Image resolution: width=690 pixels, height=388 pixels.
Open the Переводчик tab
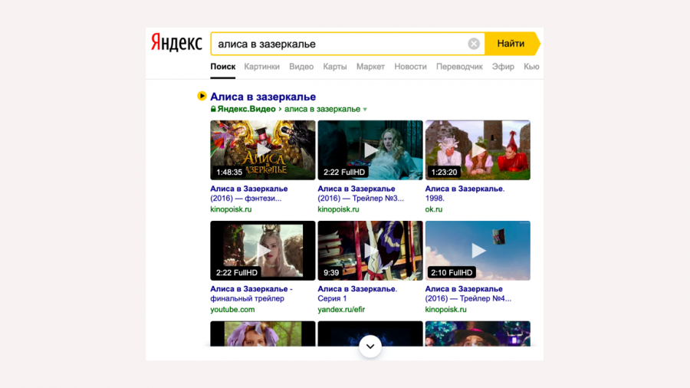459,67
